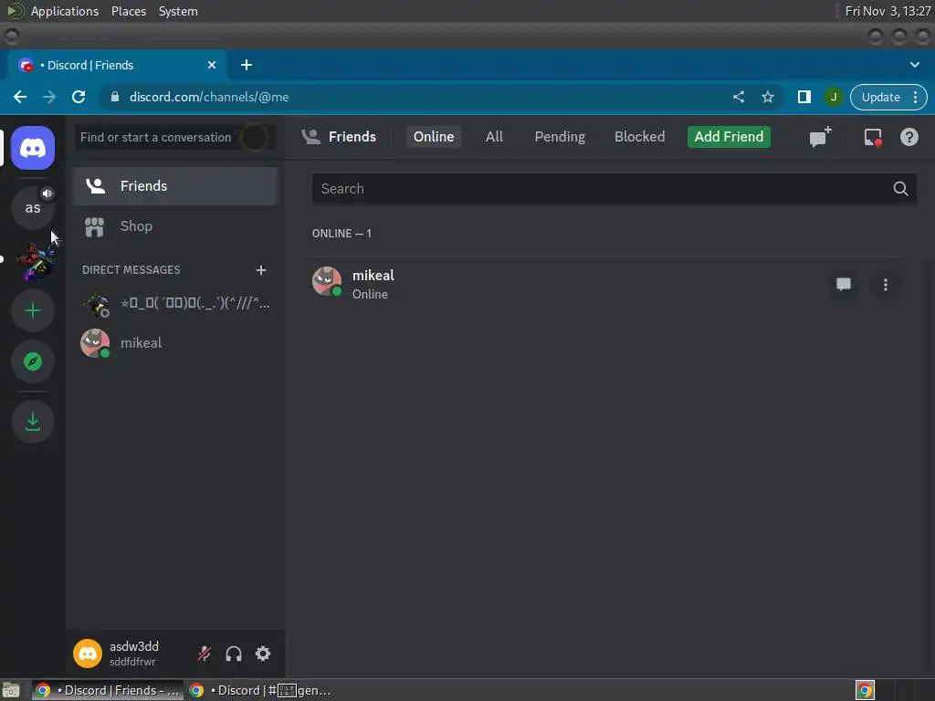This screenshot has width=935, height=701.
Task: Open the Chrome profile J avatar
Action: (x=833, y=97)
